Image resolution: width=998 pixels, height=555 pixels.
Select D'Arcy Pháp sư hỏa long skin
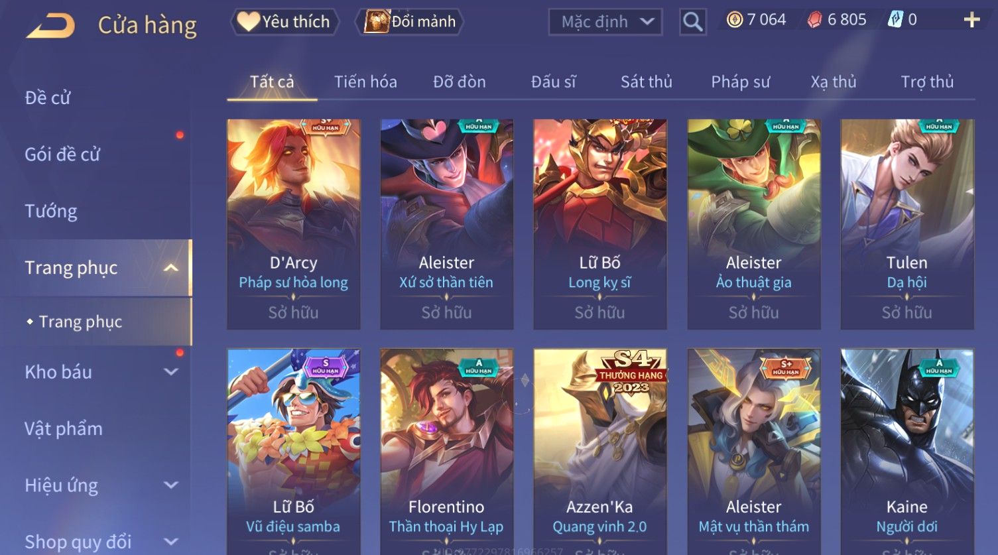pos(294,224)
